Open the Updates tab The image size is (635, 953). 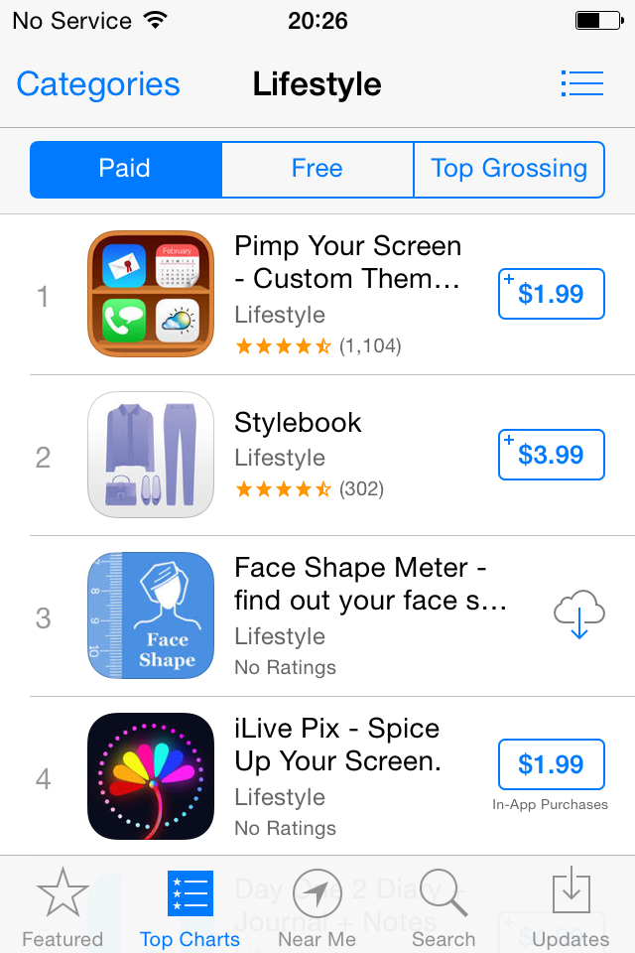(571, 907)
